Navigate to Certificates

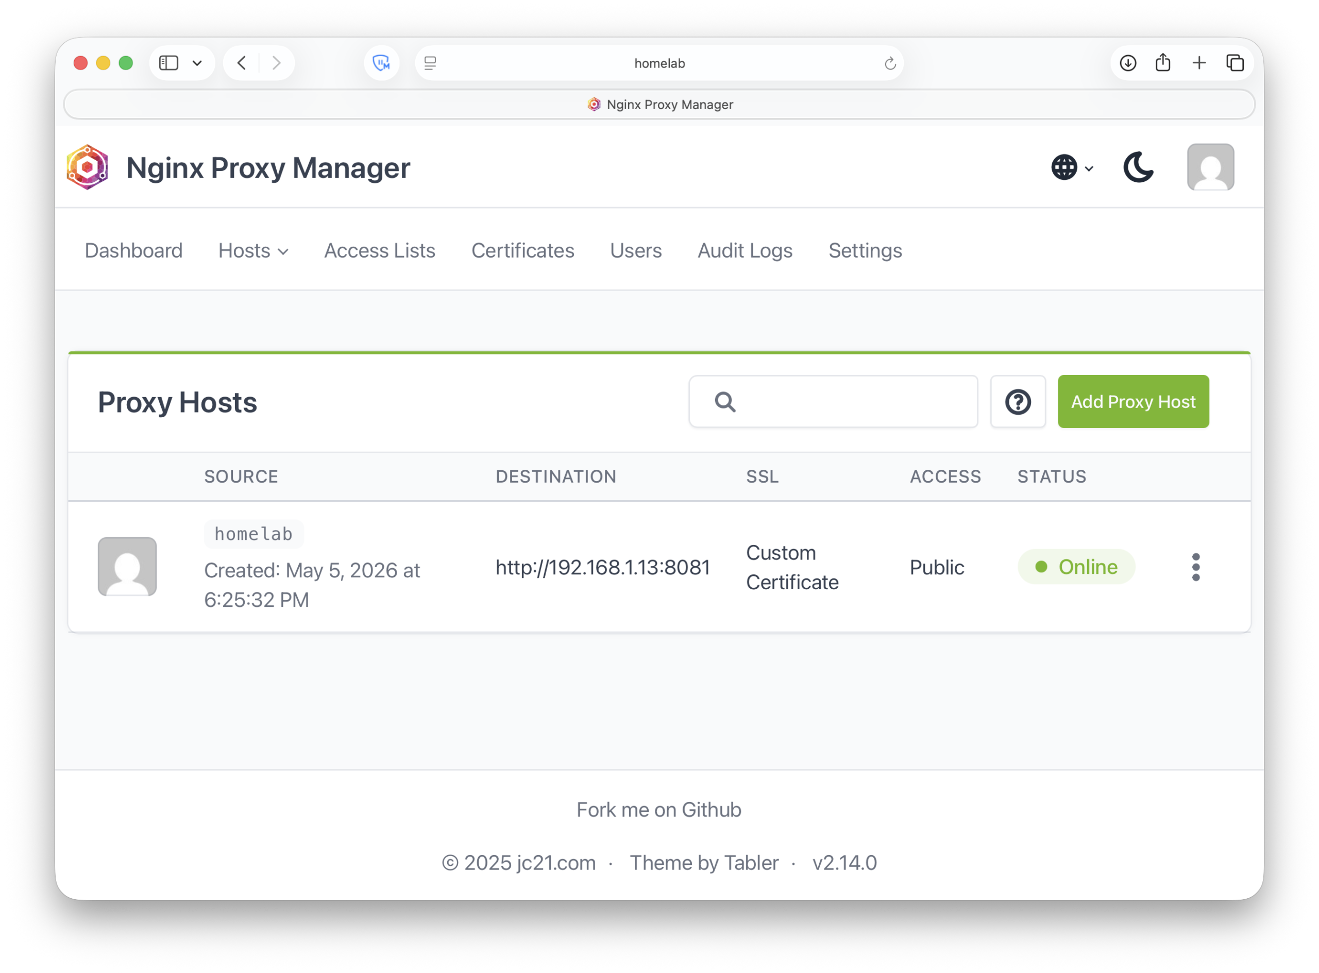(523, 250)
